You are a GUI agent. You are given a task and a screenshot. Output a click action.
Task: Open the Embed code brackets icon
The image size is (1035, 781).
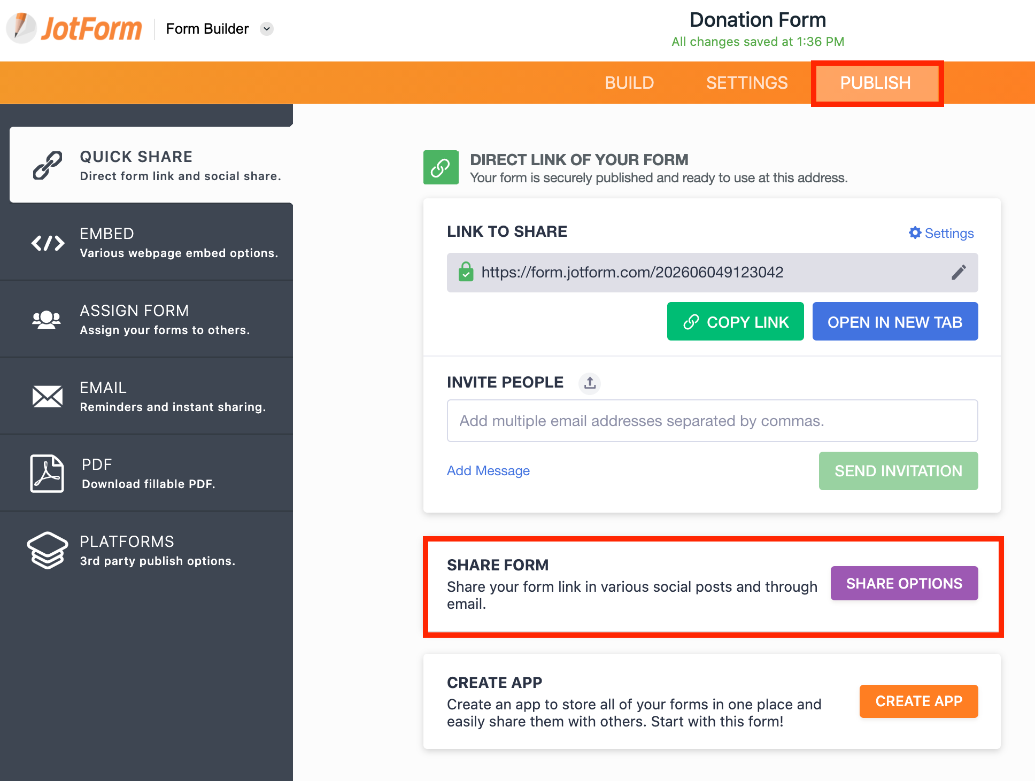click(x=48, y=243)
